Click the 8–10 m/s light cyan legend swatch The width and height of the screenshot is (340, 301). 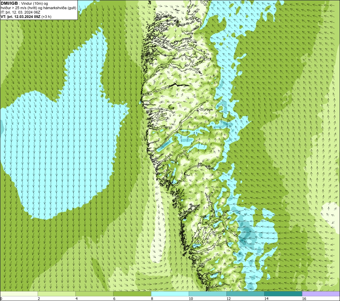(170, 294)
